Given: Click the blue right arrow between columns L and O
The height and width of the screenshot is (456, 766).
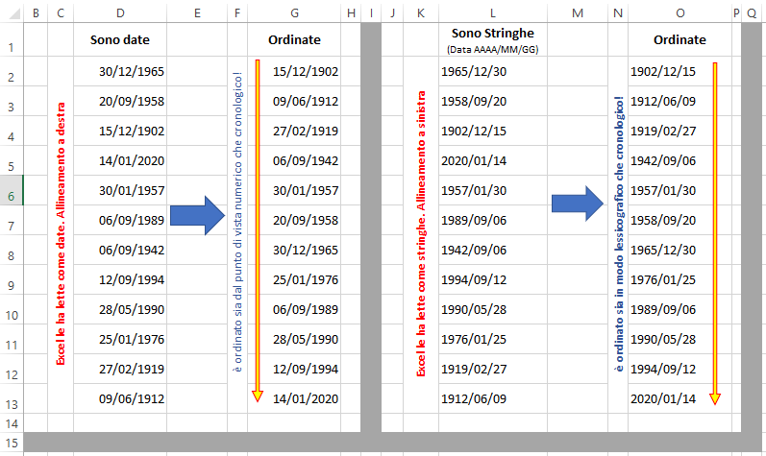Looking at the screenshot, I should click(577, 202).
